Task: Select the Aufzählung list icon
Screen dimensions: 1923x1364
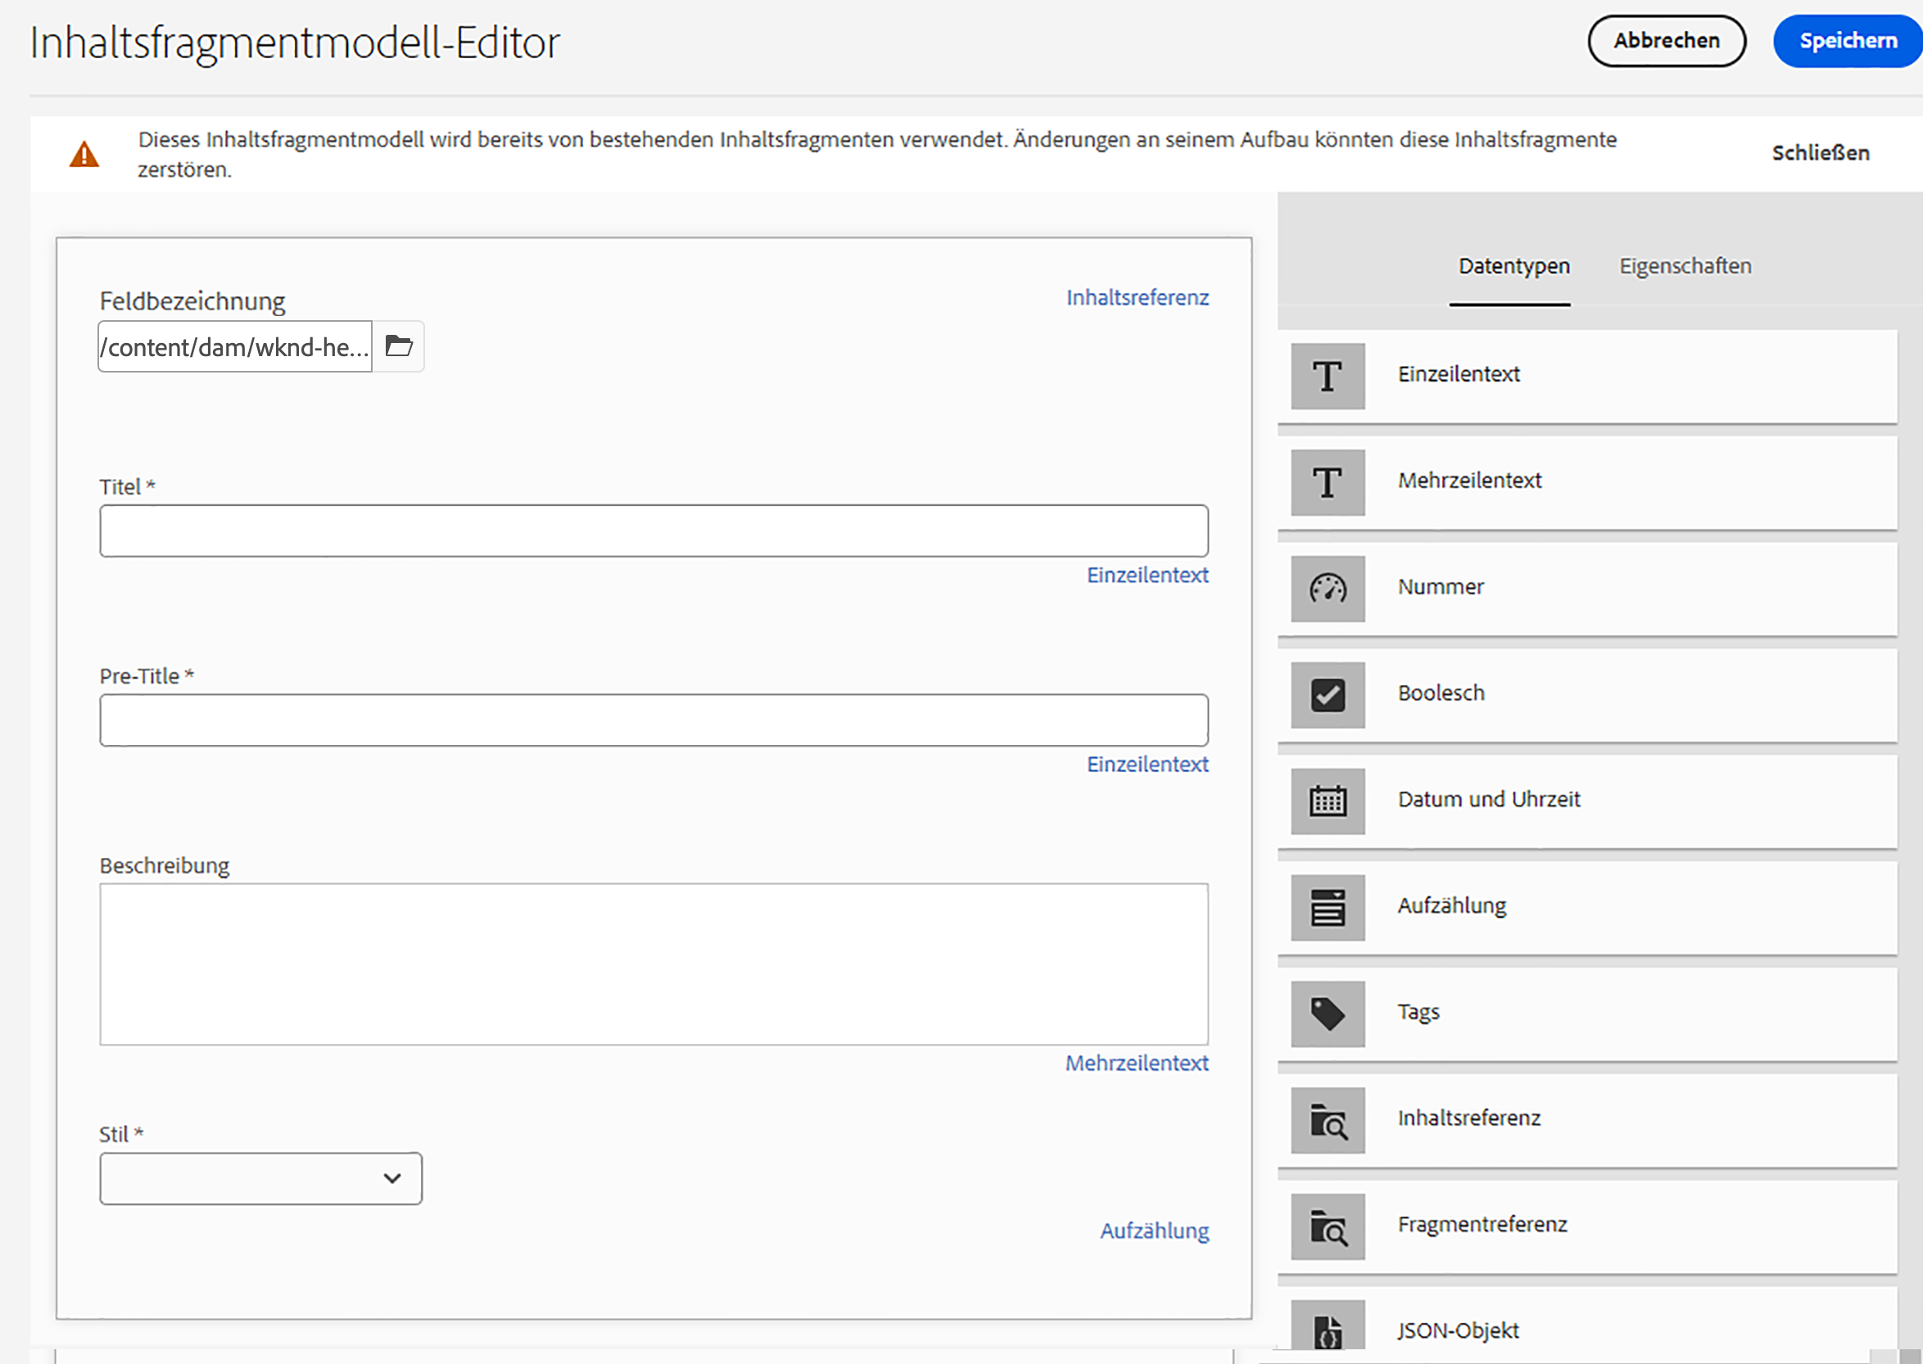Action: [x=1328, y=907]
